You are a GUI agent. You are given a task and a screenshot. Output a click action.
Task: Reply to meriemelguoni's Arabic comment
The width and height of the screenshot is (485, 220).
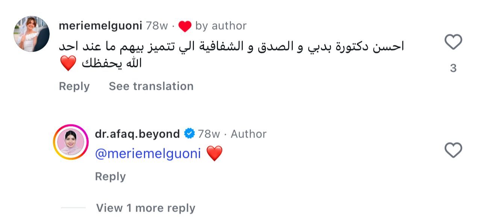tap(74, 86)
